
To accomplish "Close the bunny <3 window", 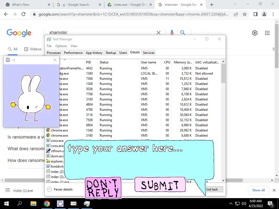I will pyautogui.click(x=55, y=60).
